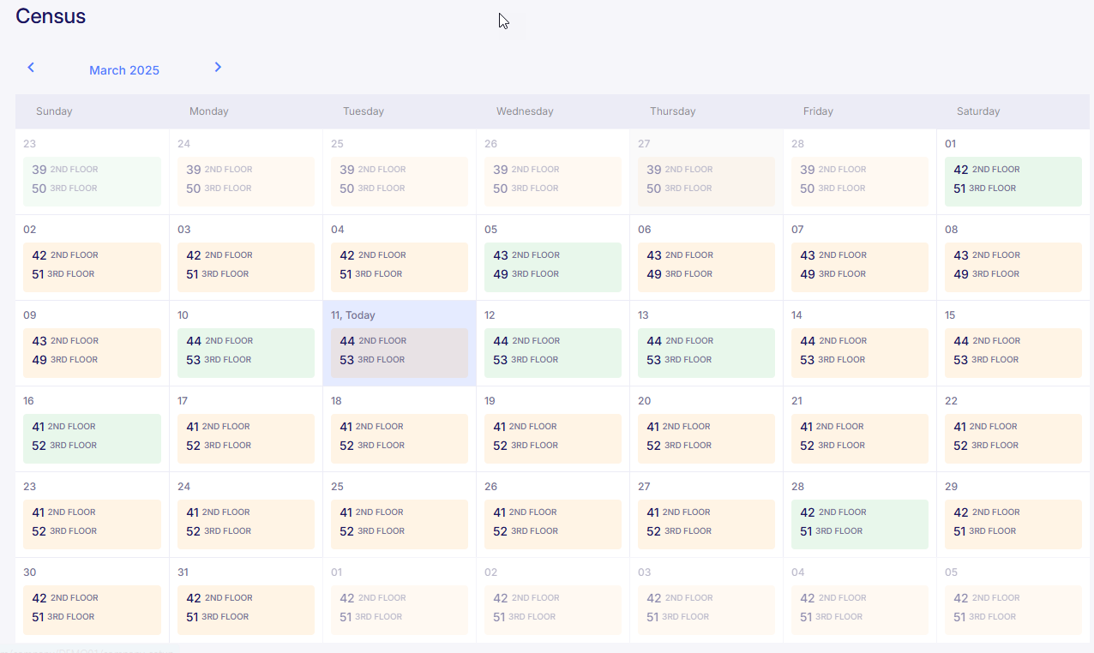Open census card for March 05

[x=553, y=267]
